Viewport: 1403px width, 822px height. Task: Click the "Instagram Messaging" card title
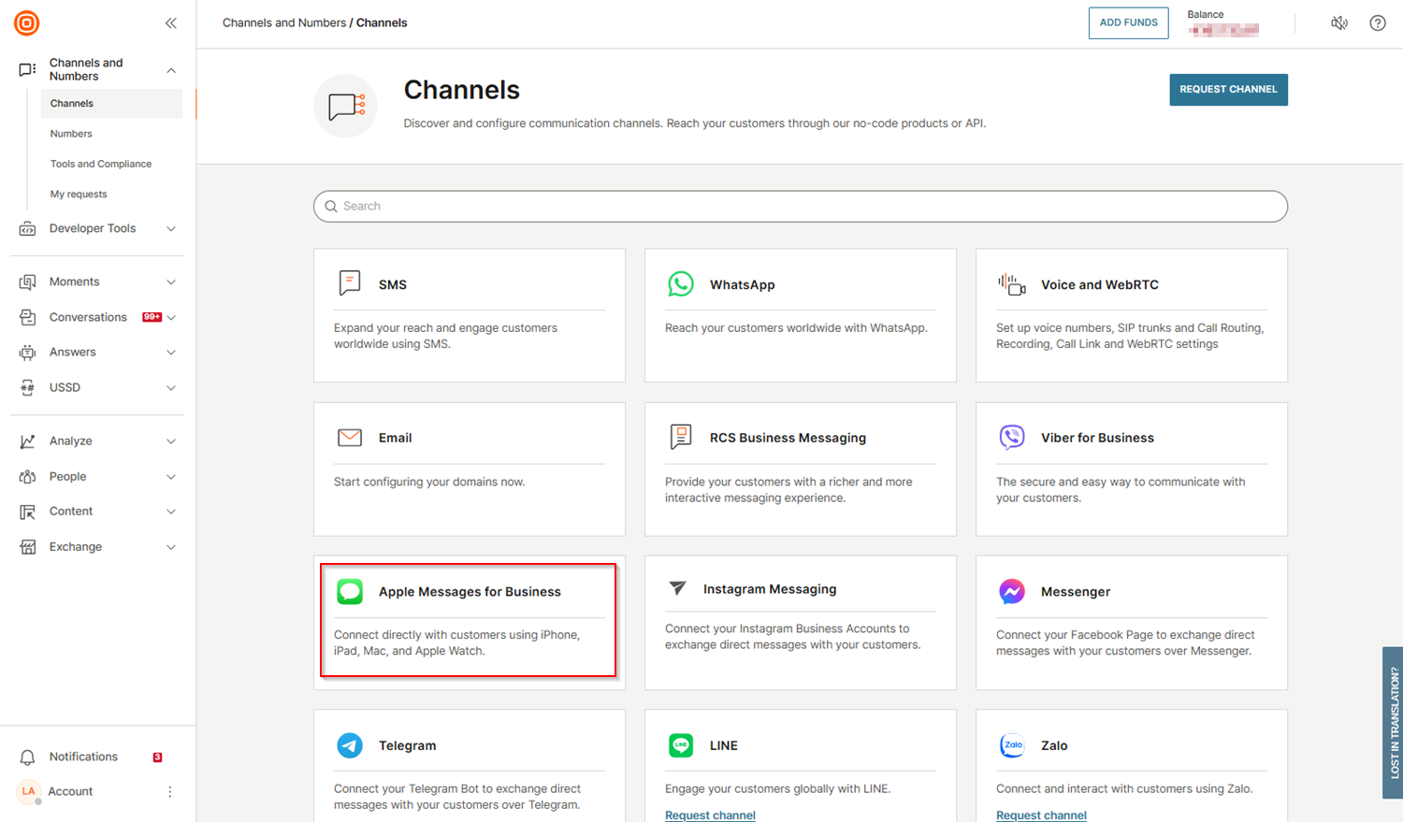tap(770, 589)
